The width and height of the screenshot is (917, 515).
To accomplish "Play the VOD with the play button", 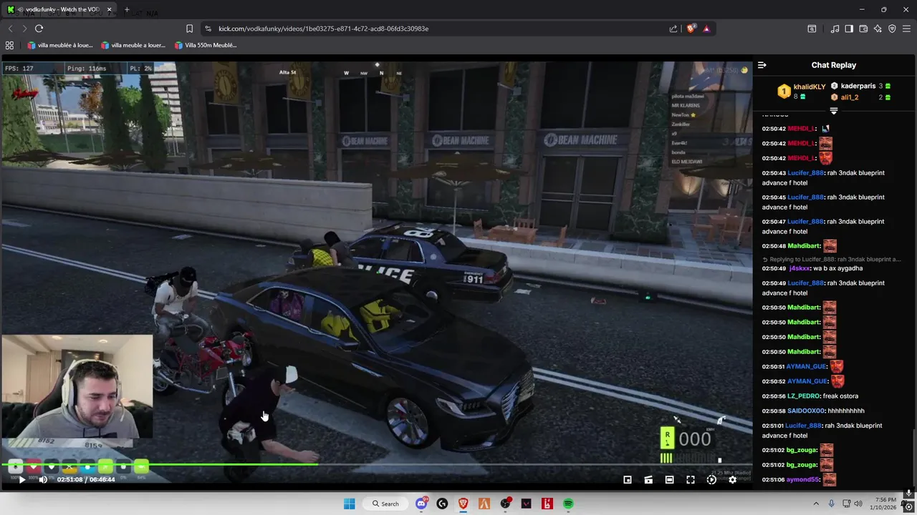I will [x=21, y=480].
